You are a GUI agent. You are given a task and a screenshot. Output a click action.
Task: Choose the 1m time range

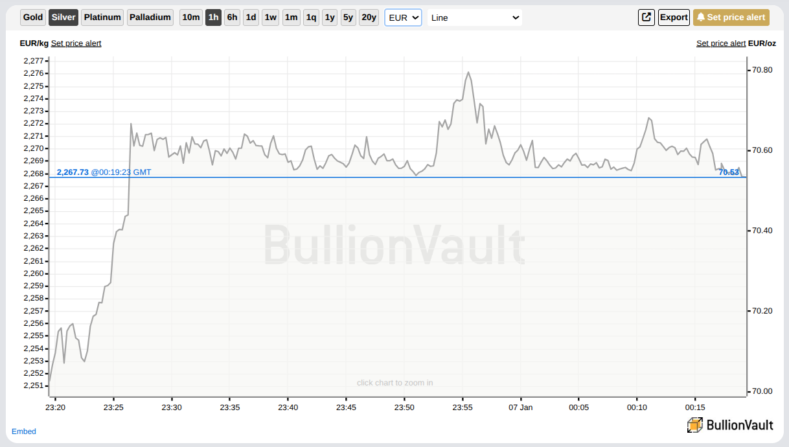(291, 17)
